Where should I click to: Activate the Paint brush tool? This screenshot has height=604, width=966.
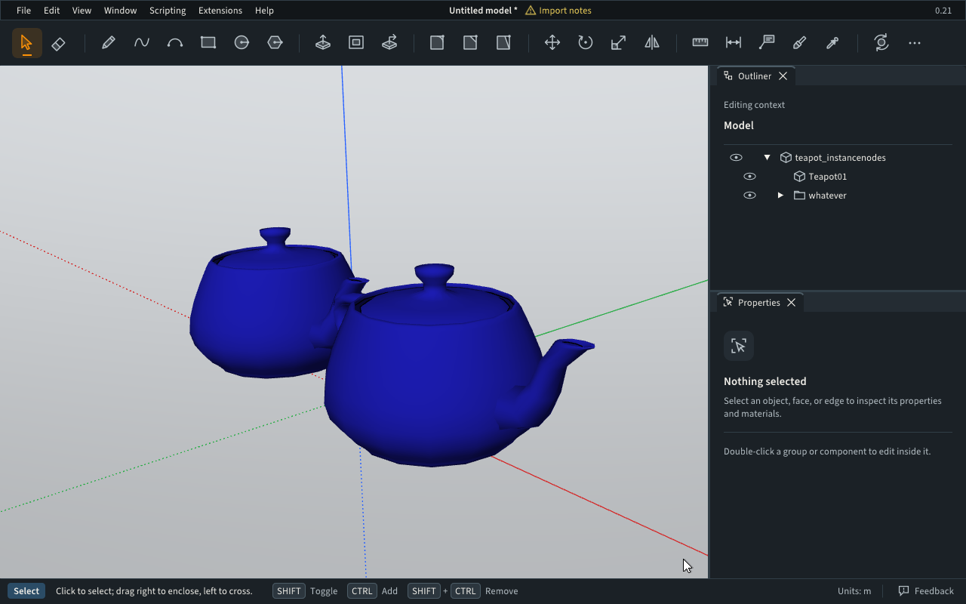click(800, 43)
